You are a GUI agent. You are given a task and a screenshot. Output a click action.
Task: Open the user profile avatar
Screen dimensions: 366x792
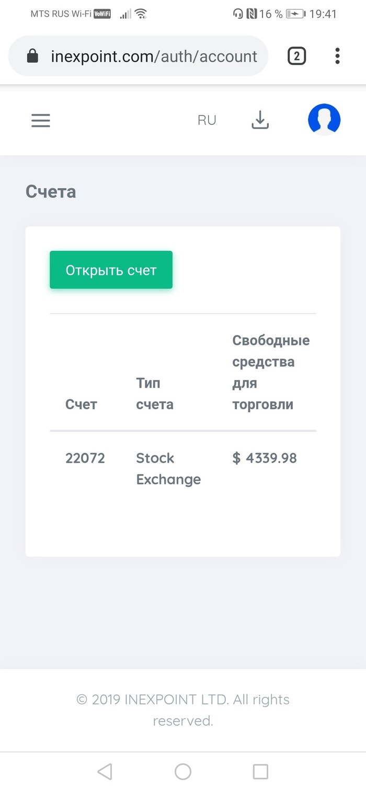coord(324,120)
